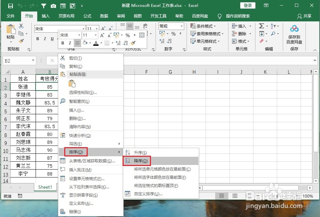320x217 pixels.
Task: Open 条件格式 conditional formatting dropdown
Action: coord(203,26)
